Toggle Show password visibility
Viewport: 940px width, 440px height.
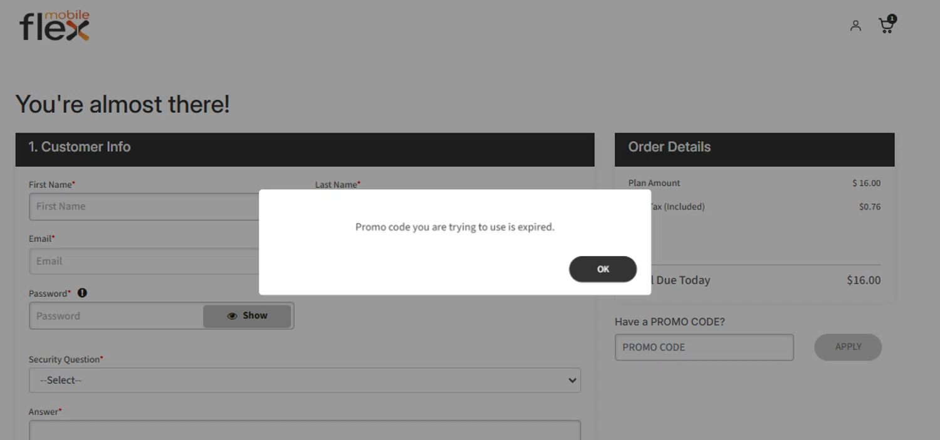coord(247,316)
